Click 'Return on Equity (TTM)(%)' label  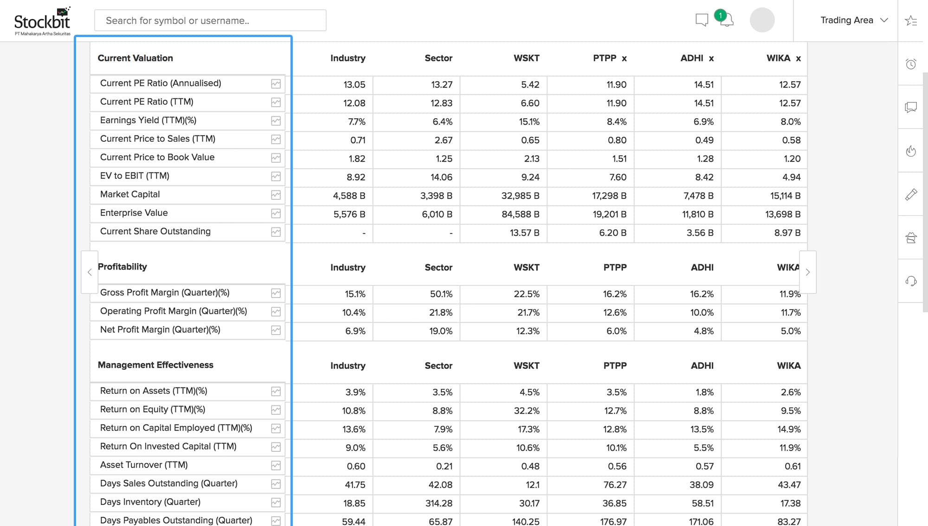[153, 409]
